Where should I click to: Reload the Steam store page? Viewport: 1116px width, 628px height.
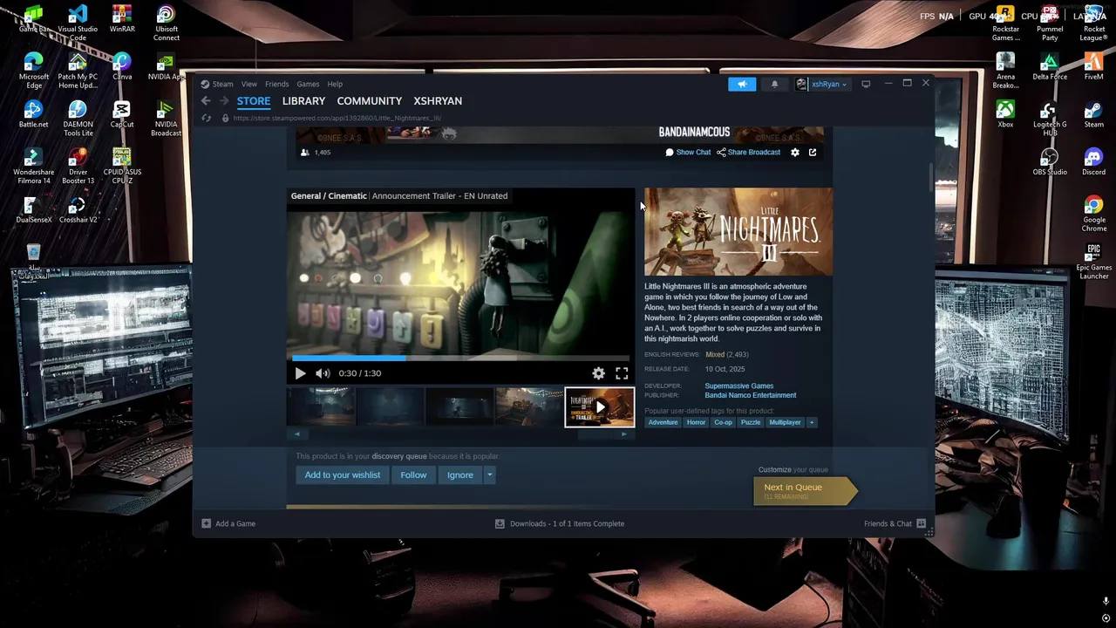(206, 118)
